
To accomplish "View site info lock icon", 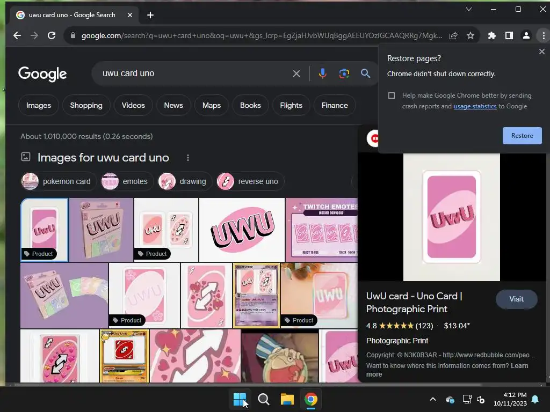I will tap(73, 35).
